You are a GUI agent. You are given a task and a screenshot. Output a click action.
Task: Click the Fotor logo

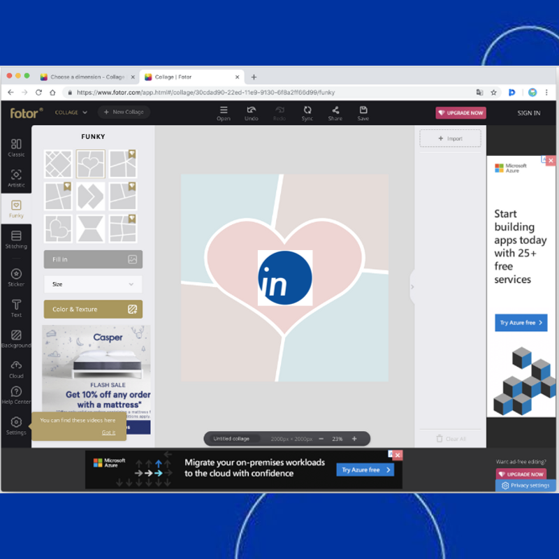pyautogui.click(x=27, y=112)
